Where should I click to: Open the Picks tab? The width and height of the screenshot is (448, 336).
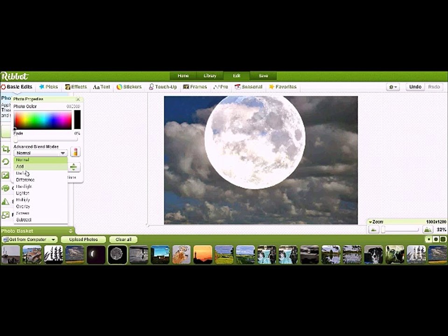48,87
